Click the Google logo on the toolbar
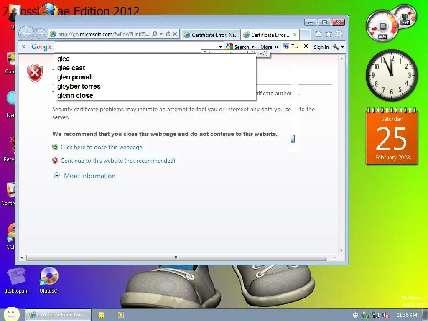The image size is (428, 321). pyautogui.click(x=41, y=47)
